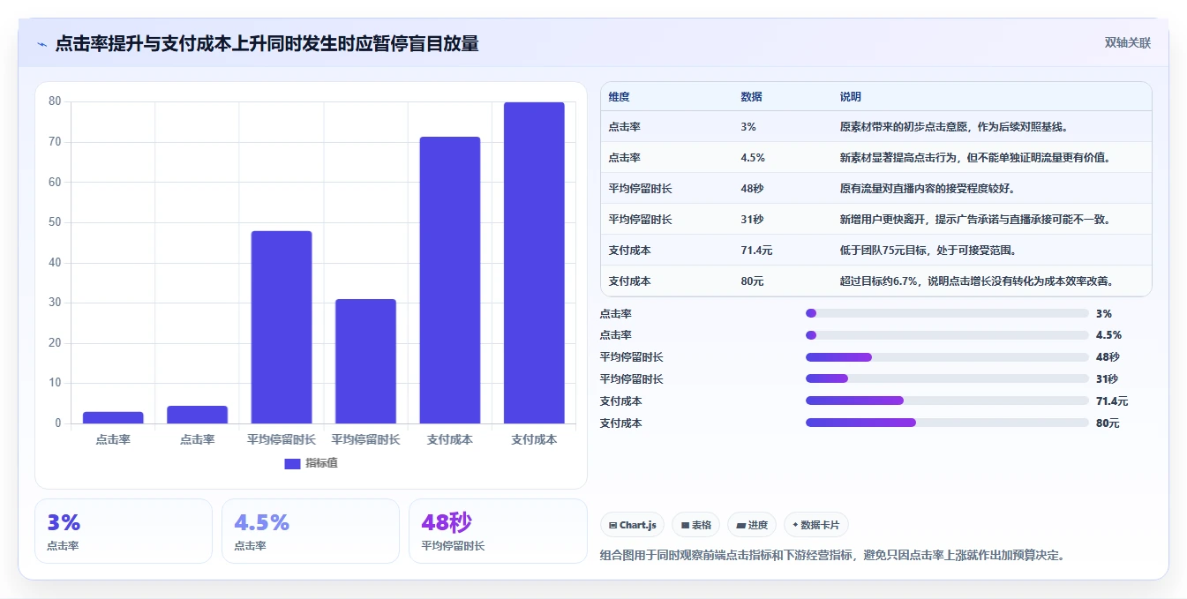Click the y-axis tick label 50
This screenshot has width=1187, height=599.
click(x=55, y=222)
